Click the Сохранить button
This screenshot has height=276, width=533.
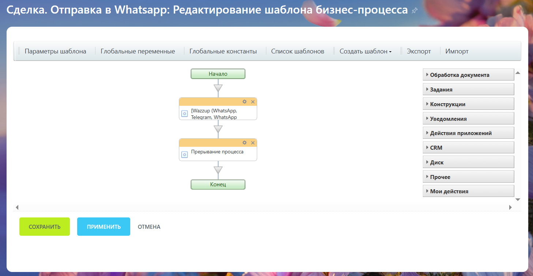(45, 227)
